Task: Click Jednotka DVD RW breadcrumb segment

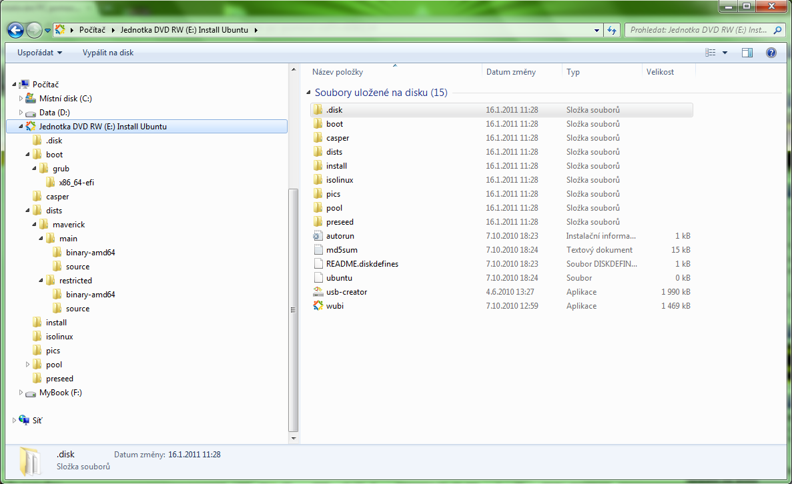Action: pyautogui.click(x=184, y=30)
